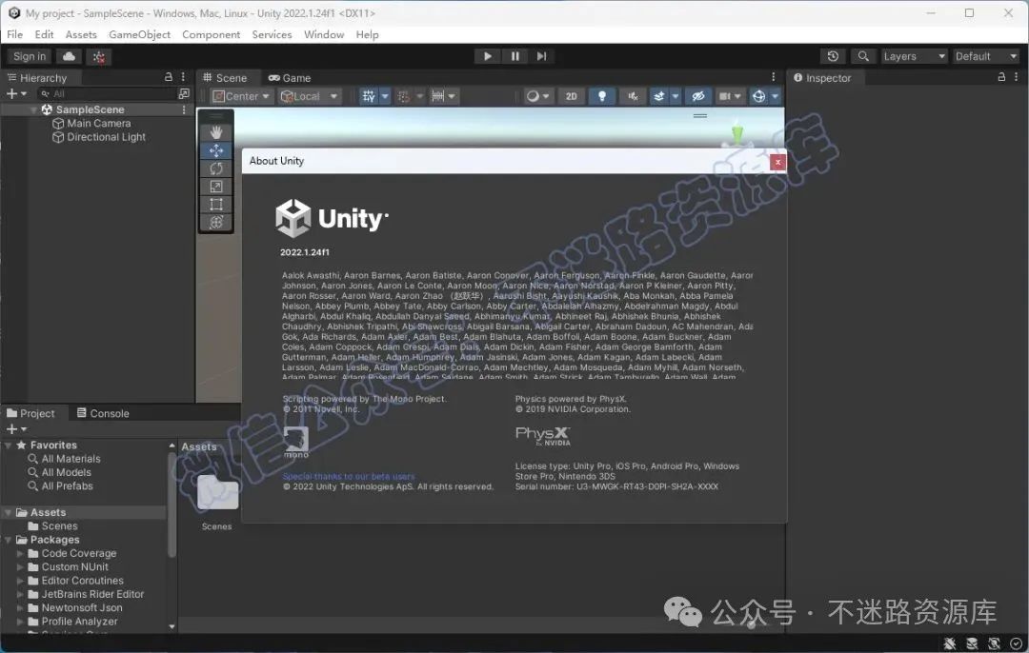Open the Layers dropdown

914,56
